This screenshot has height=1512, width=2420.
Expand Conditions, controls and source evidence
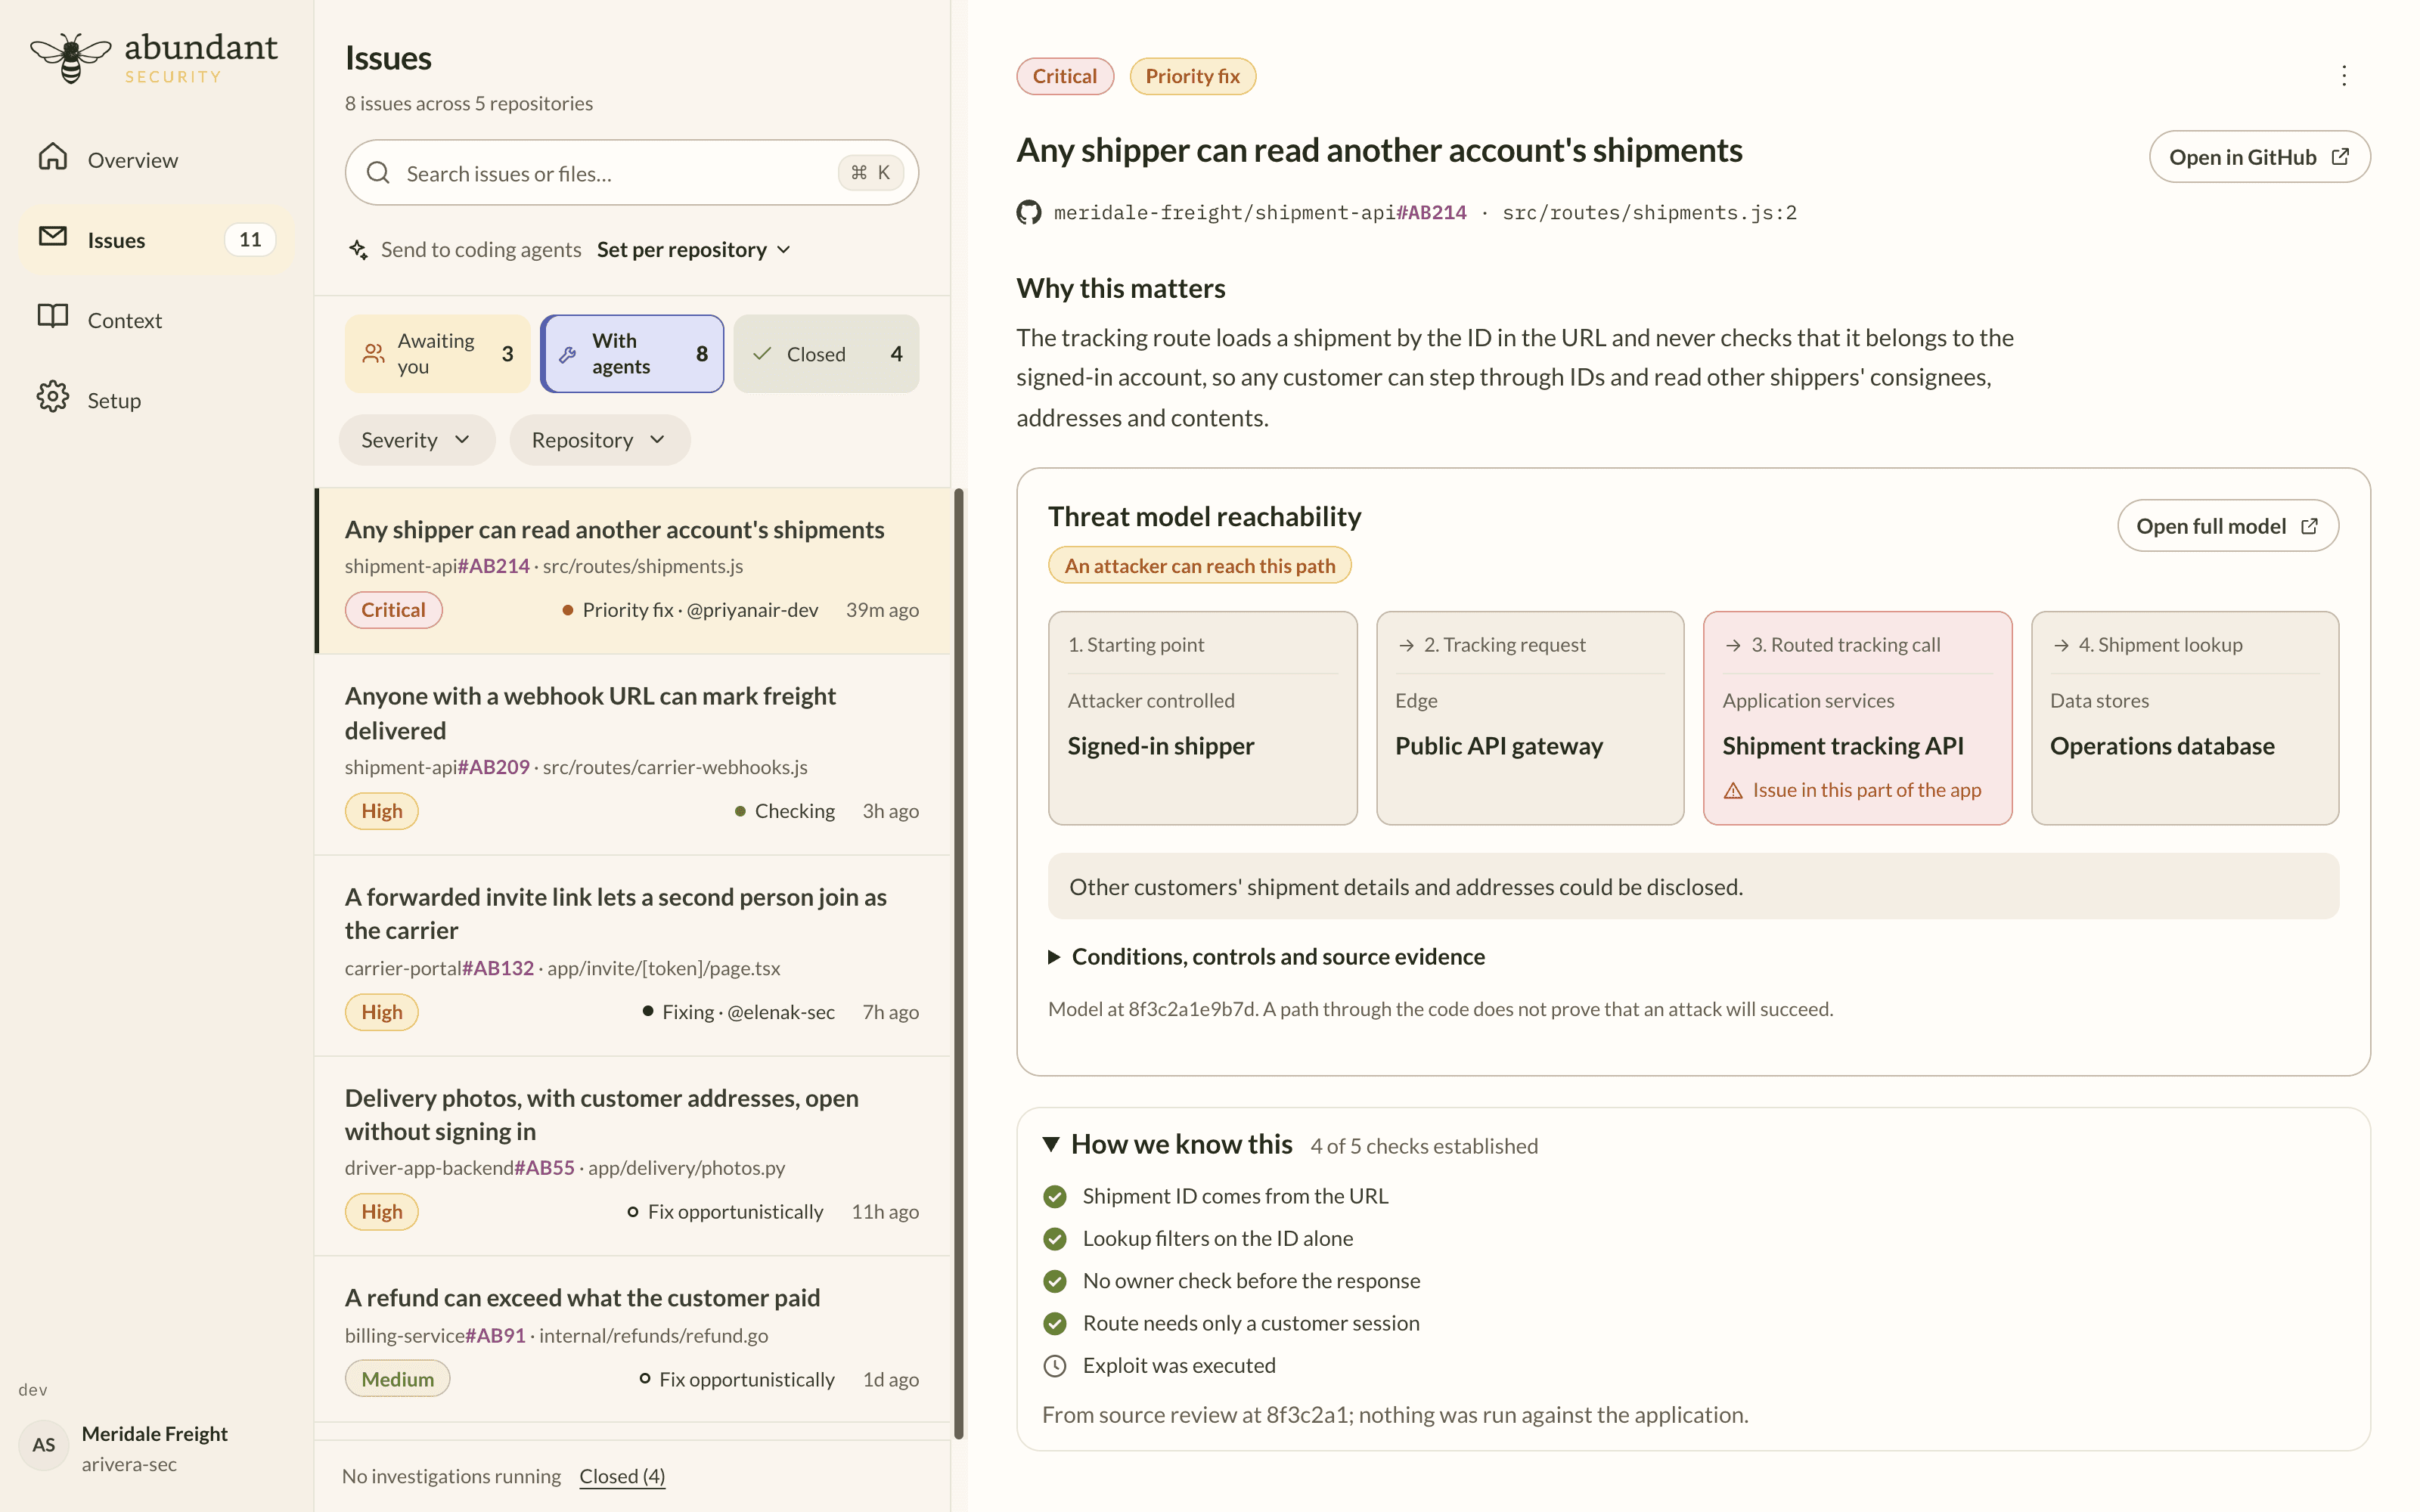[x=1267, y=957]
